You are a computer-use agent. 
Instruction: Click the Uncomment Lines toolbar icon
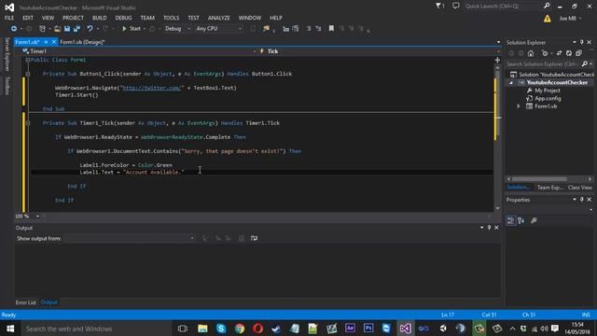point(318,29)
